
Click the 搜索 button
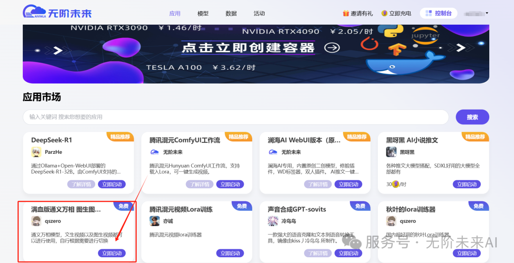(x=473, y=117)
